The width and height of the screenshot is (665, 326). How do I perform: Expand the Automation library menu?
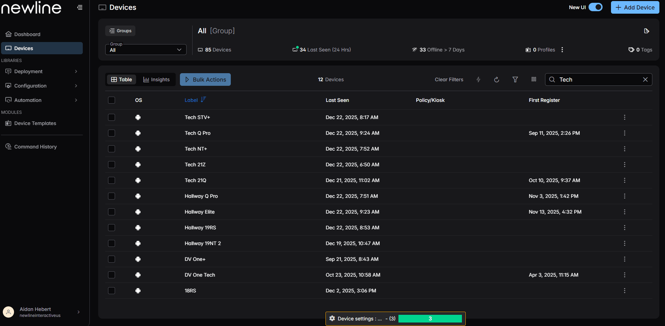point(42,100)
